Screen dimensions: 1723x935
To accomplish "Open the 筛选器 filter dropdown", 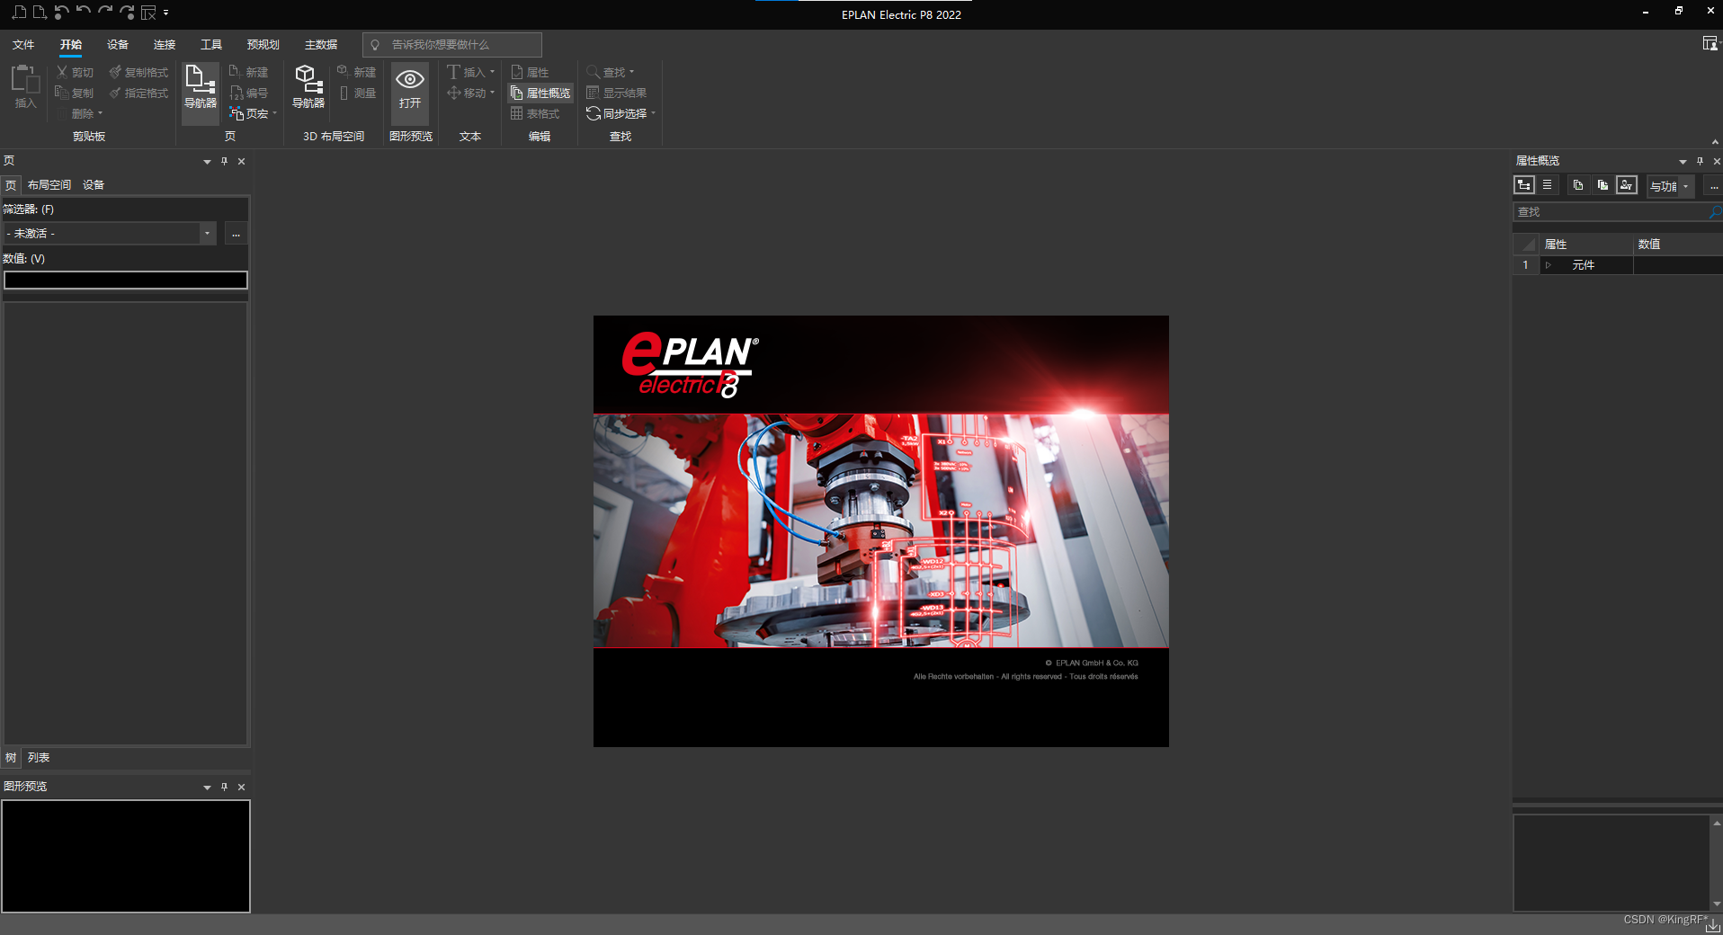I will coord(207,233).
